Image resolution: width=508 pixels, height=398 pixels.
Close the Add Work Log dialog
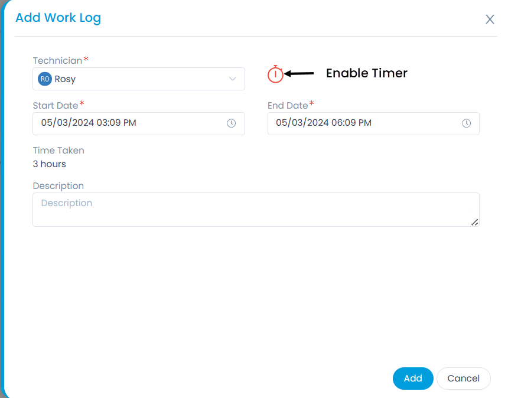tap(490, 19)
